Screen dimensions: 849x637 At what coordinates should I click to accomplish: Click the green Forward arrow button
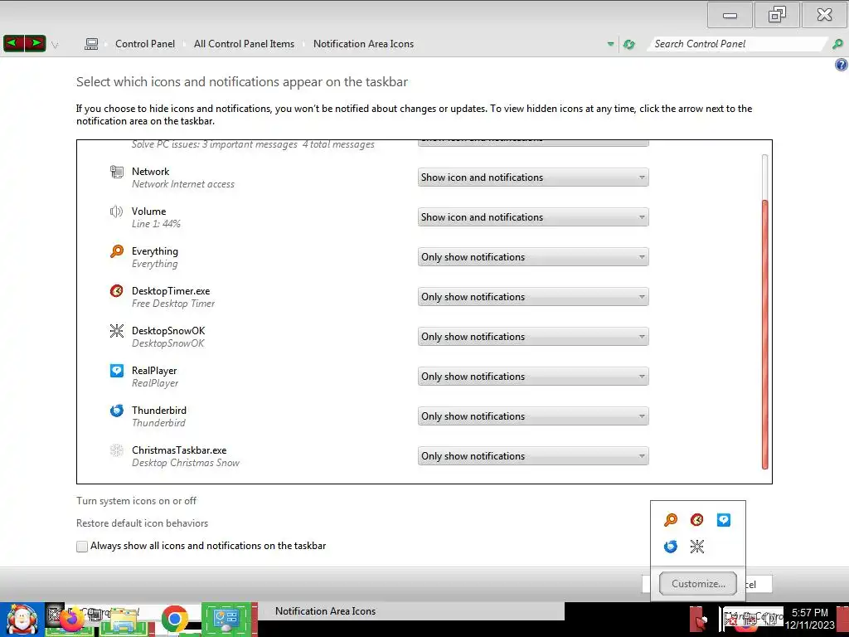[x=35, y=43]
